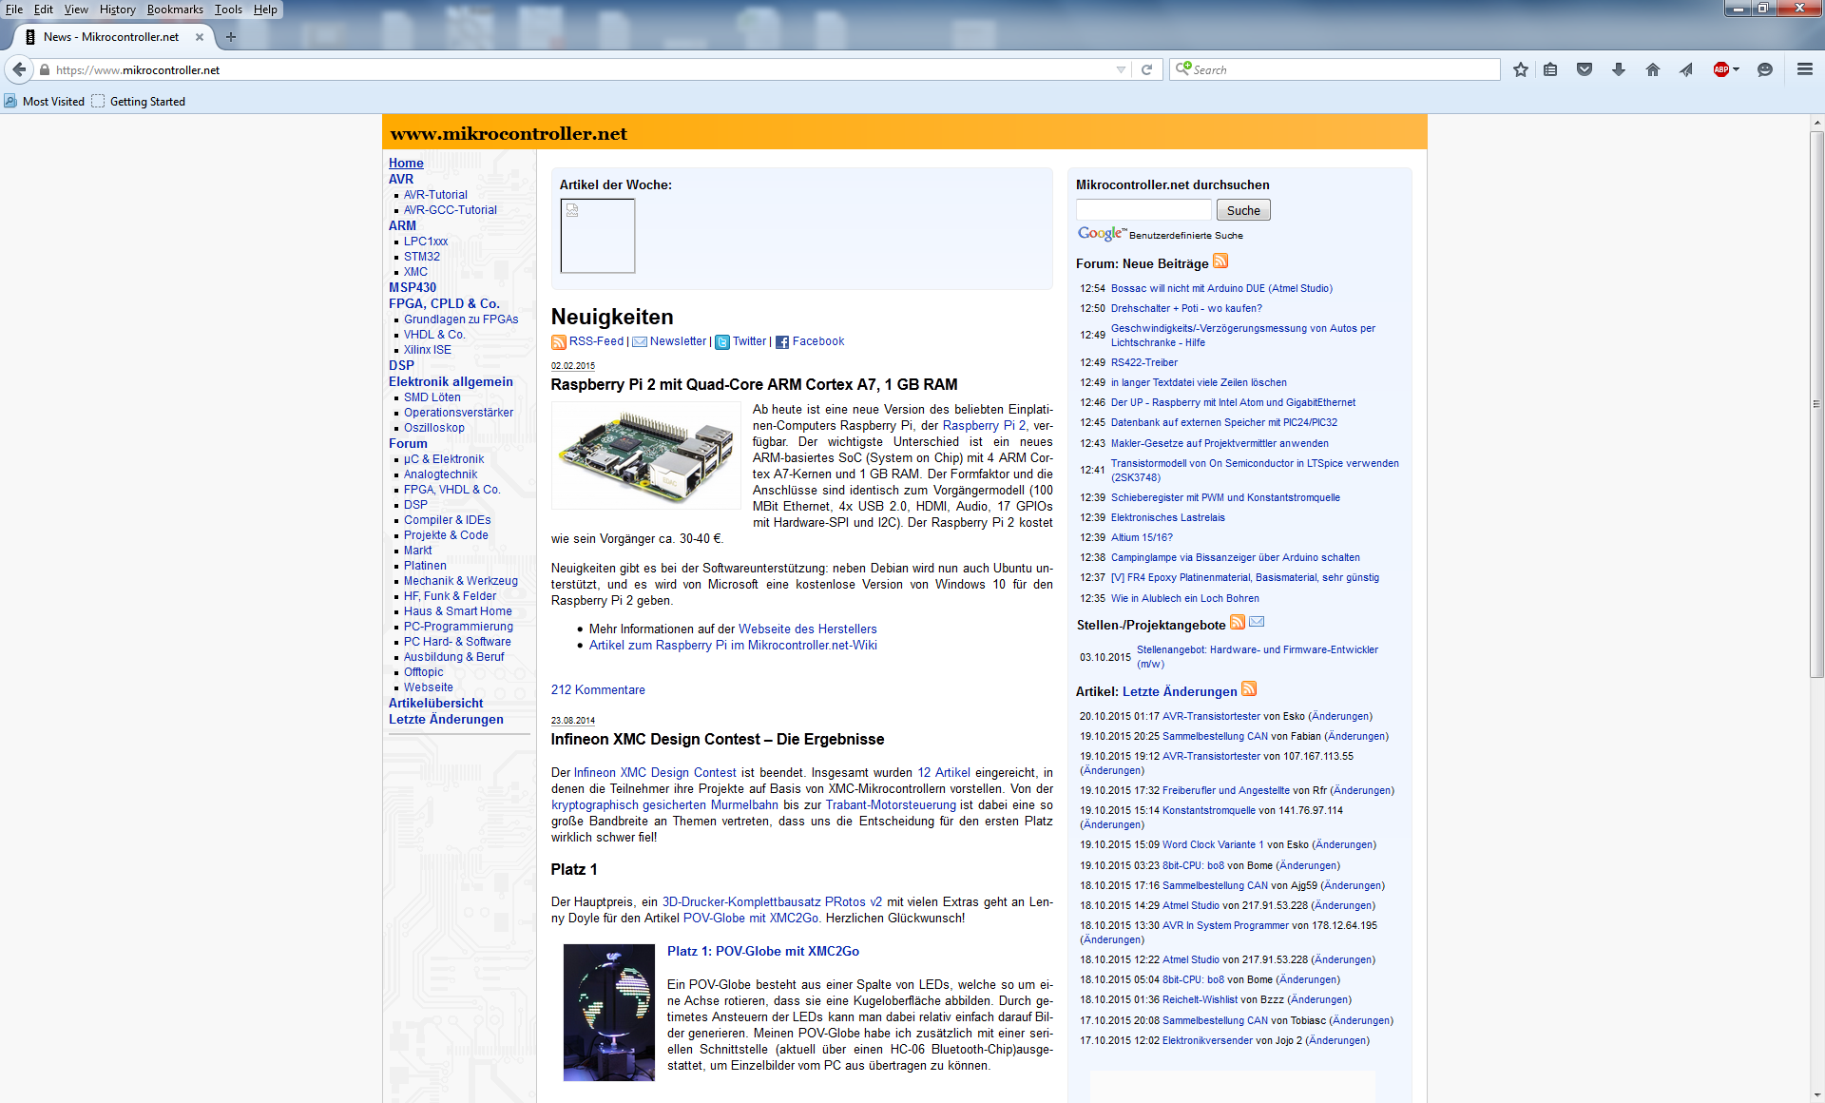Open the 3D-Drucker-Komplettbausatz PRotos v2 link
This screenshot has width=1825, height=1103.
(x=772, y=902)
